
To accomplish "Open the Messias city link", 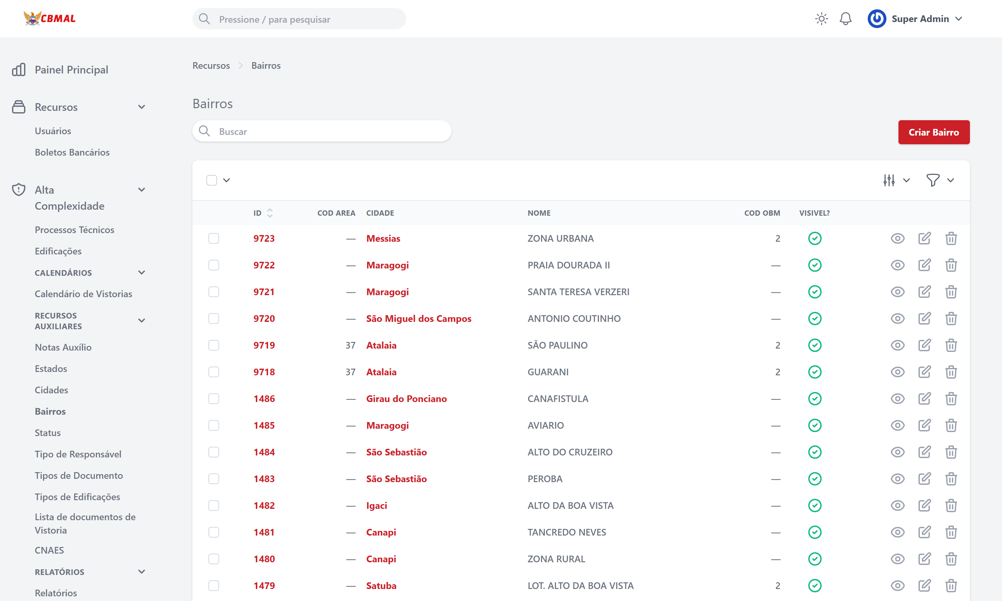I will click(x=383, y=238).
